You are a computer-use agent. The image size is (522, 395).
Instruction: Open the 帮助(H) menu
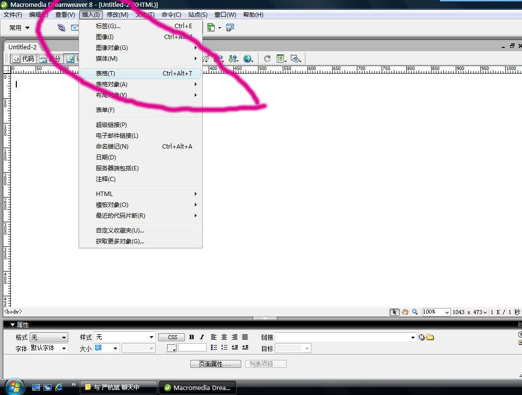[x=253, y=15]
